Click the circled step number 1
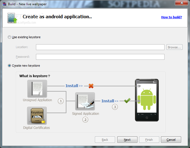This screenshot has width=190, height=148. point(61,101)
